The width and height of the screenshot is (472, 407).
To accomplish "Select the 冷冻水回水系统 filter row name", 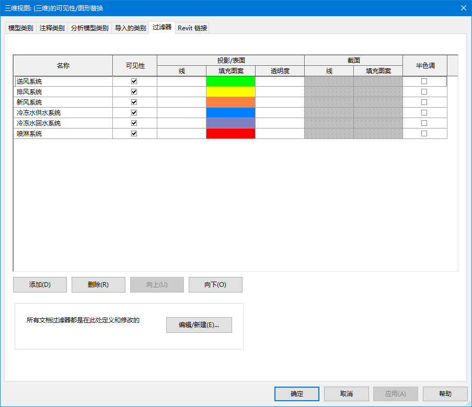I will (63, 123).
